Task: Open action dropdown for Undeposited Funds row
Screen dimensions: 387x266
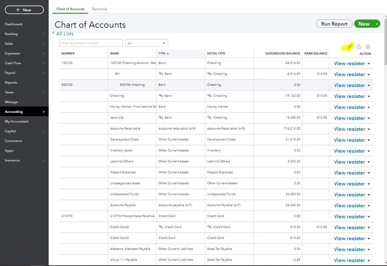Action: (369, 195)
